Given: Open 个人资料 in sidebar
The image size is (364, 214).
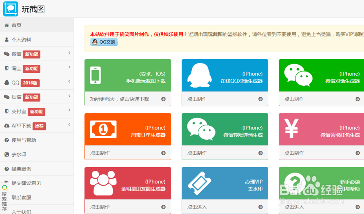Looking at the screenshot, I should click(37, 40).
